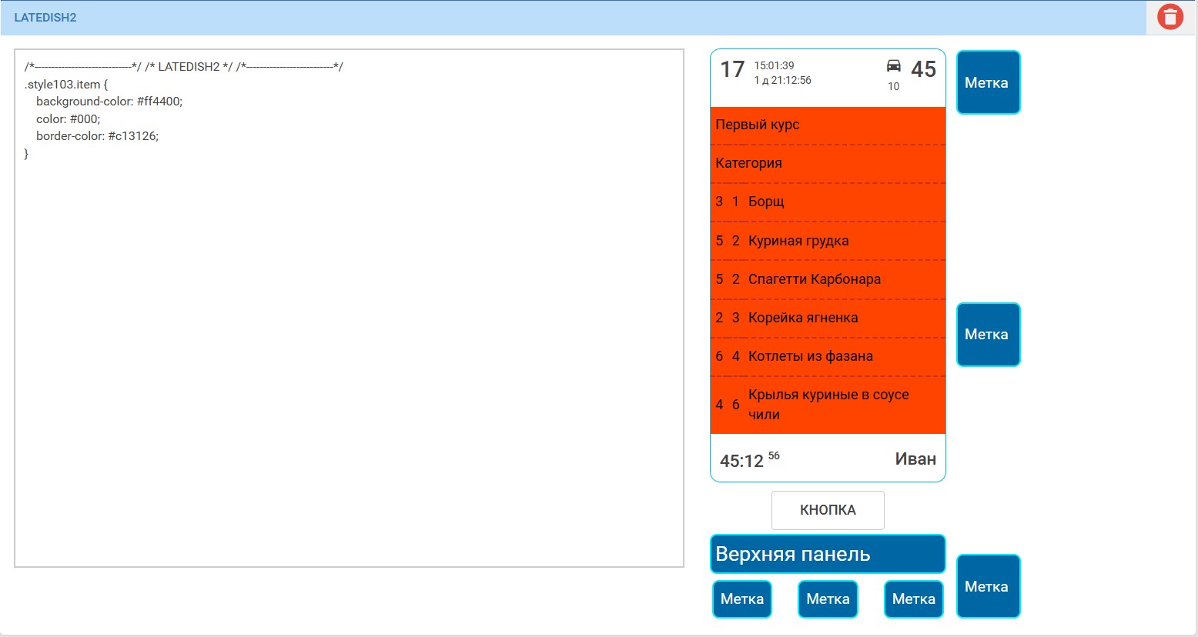The image size is (1198, 637).
Task: Select the Борщ dish item
Action: (827, 202)
